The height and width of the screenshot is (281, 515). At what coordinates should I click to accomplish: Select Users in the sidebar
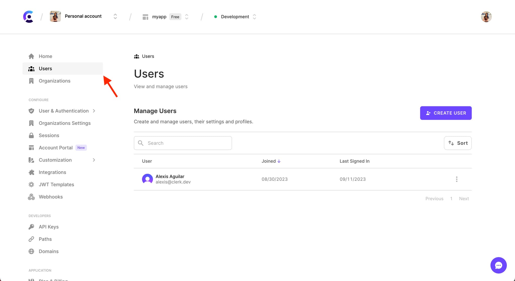tap(63, 68)
